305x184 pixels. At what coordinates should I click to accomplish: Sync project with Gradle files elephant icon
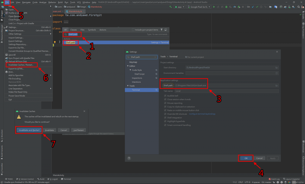click(x=285, y=7)
